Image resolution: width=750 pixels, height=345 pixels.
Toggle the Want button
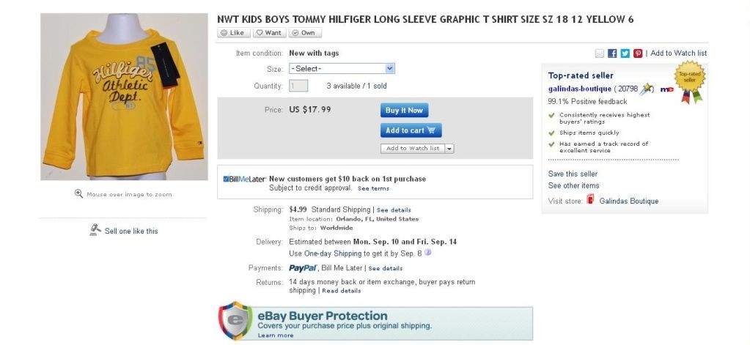[x=270, y=33]
